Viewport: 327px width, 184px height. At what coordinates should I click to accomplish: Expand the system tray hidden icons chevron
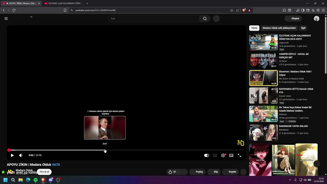tap(290, 180)
